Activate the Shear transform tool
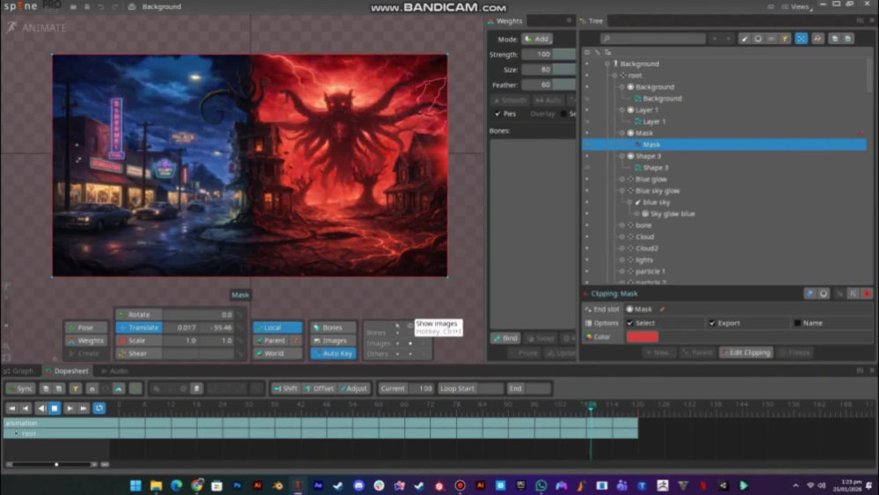The height and width of the screenshot is (495, 879). coord(139,353)
